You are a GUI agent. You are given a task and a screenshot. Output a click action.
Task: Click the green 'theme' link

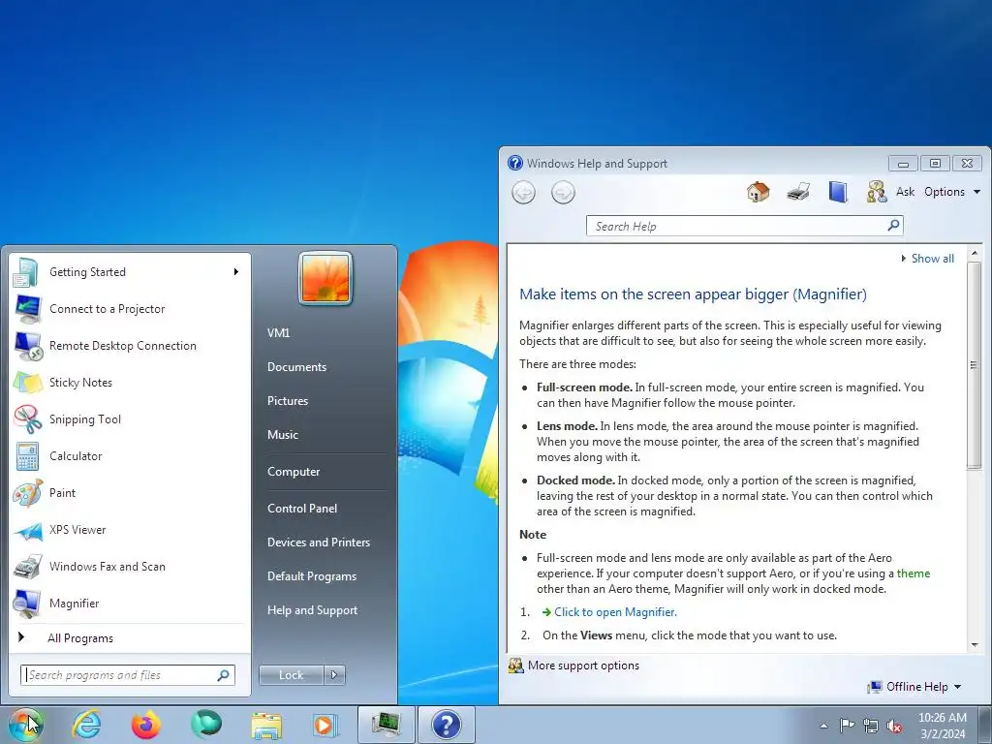[x=913, y=573]
